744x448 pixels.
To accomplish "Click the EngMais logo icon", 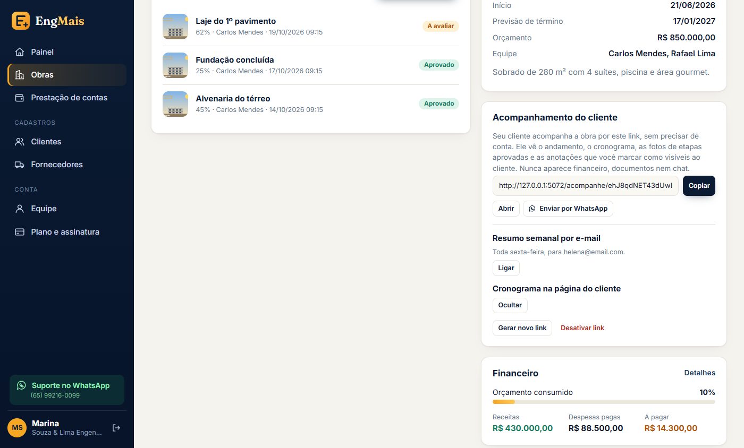I will pos(21,21).
